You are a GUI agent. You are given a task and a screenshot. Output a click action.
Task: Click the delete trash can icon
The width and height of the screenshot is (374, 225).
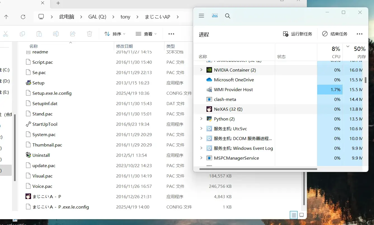tap(90, 34)
